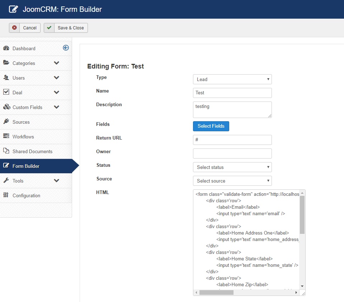Expand the Categories submenu chevron
Image resolution: width=344 pixels, height=302 pixels.
click(x=56, y=63)
